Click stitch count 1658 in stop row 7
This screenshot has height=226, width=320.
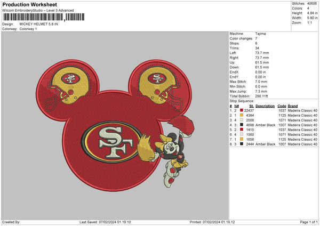click(x=250, y=139)
